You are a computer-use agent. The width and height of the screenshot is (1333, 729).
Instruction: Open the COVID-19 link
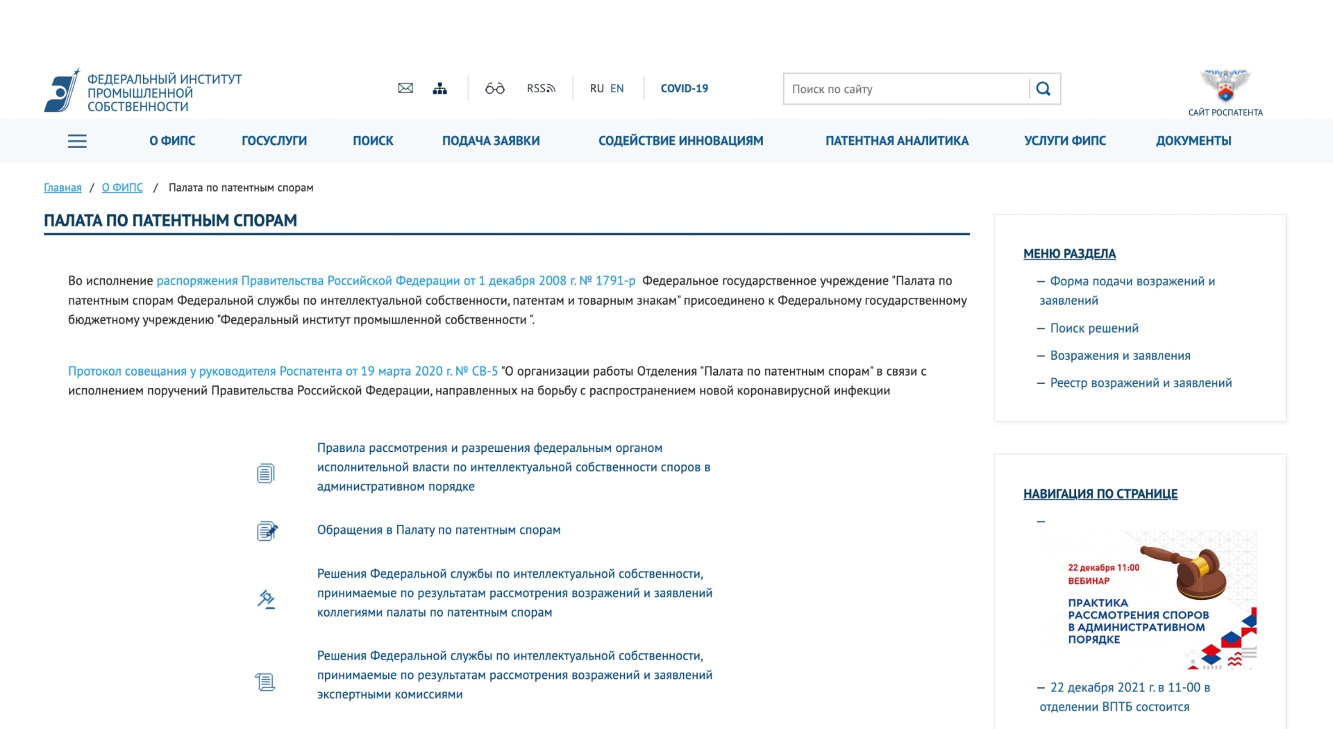(685, 88)
